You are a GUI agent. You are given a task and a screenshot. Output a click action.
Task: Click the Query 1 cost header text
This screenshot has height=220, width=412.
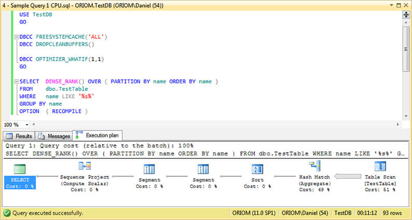click(100, 145)
